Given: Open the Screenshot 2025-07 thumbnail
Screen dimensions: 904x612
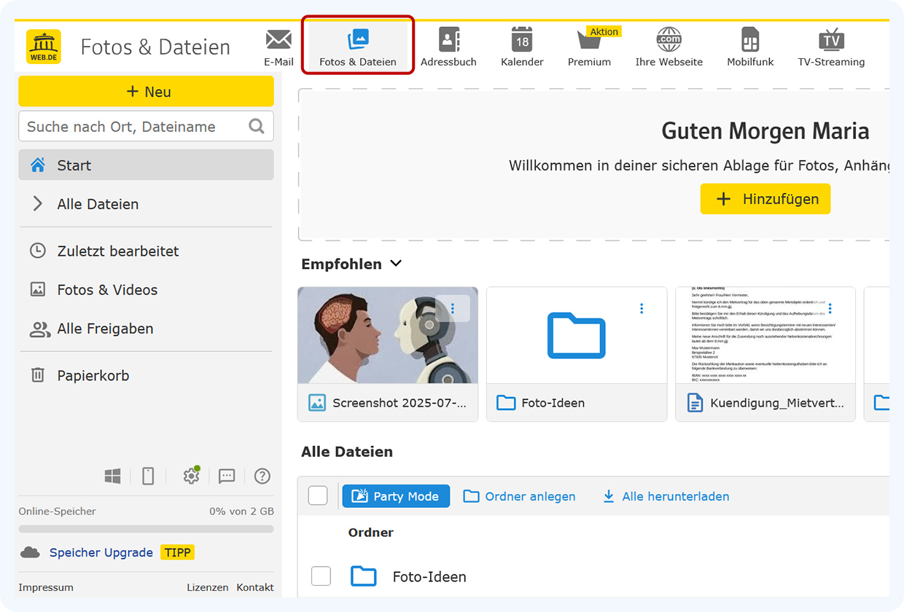Looking at the screenshot, I should pos(387,335).
